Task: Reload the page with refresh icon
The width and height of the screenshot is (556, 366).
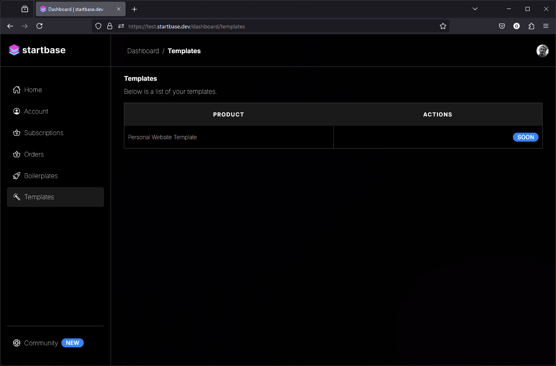Action: 39,26
